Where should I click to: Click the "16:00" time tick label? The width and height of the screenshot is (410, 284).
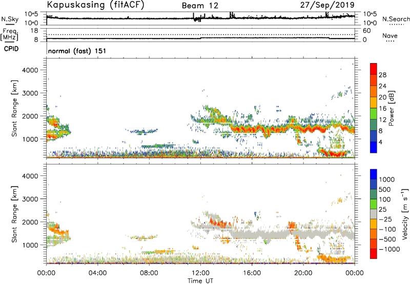tap(252, 273)
